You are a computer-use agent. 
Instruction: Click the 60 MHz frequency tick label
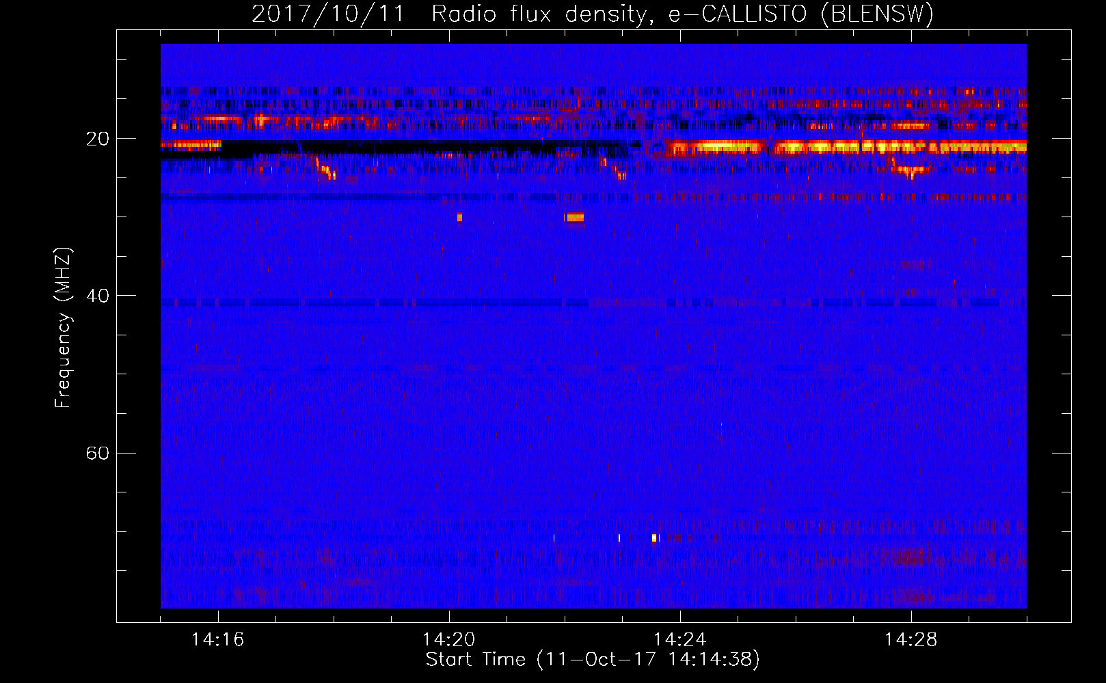98,454
